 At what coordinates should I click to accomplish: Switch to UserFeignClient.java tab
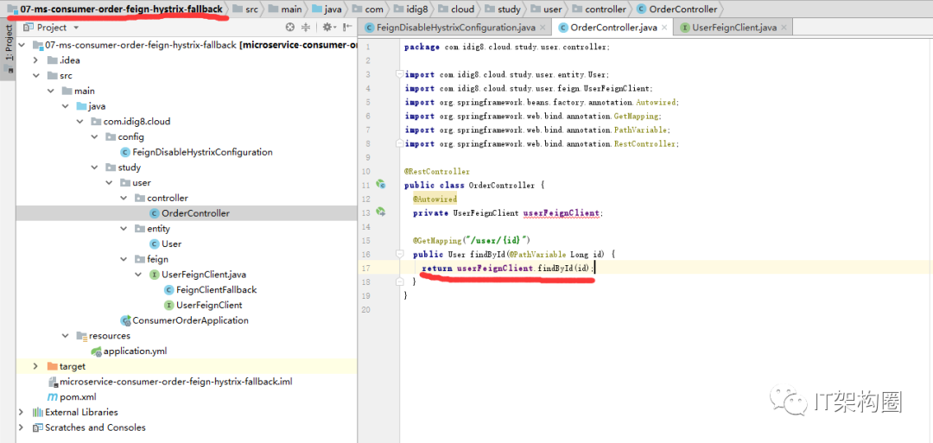click(733, 28)
